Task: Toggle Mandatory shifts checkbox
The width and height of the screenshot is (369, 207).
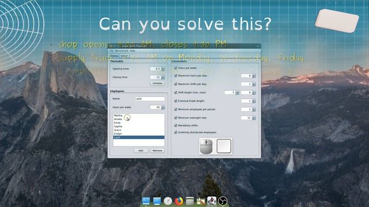Action: [x=175, y=125]
